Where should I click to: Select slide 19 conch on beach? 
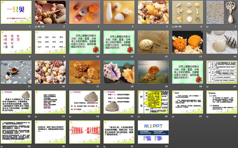pos(153,72)
